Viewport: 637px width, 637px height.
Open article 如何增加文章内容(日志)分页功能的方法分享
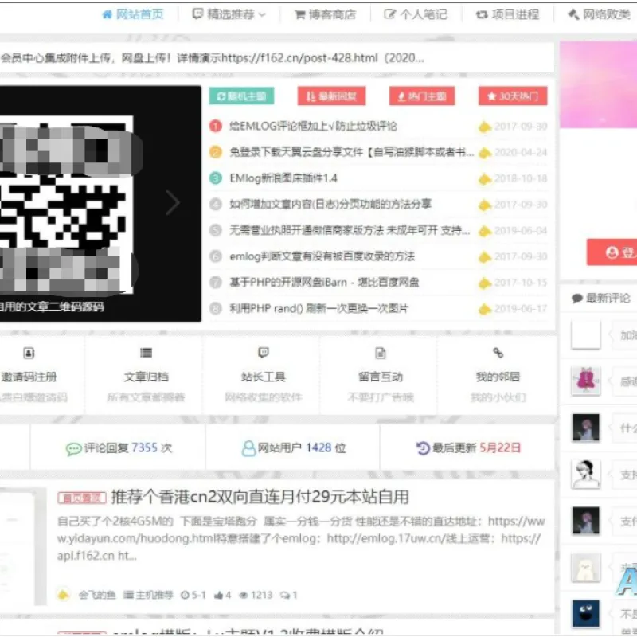pos(330,204)
